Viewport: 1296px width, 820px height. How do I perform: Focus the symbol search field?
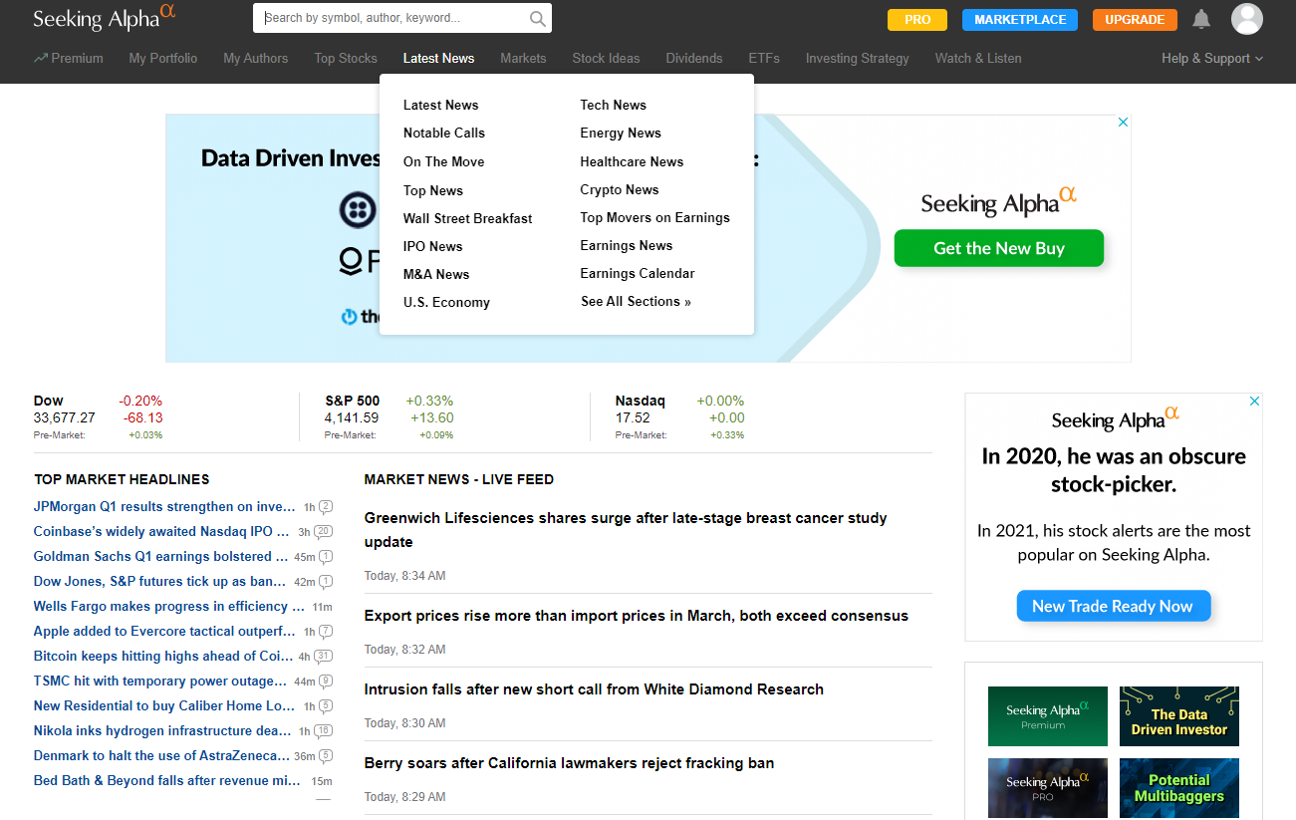(393, 18)
